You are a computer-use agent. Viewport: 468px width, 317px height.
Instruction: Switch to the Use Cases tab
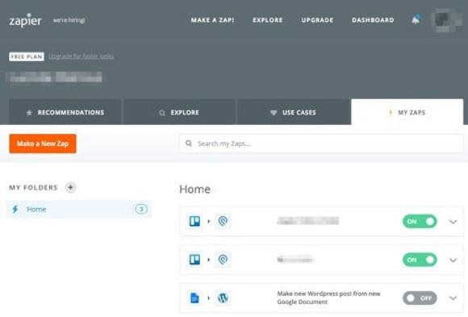coord(293,112)
